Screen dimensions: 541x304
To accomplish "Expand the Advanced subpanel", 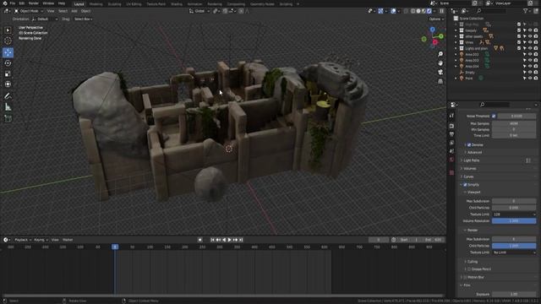I will pyautogui.click(x=474, y=152).
